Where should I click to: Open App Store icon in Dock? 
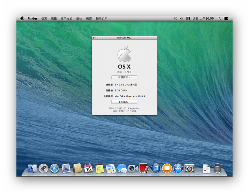178,168
